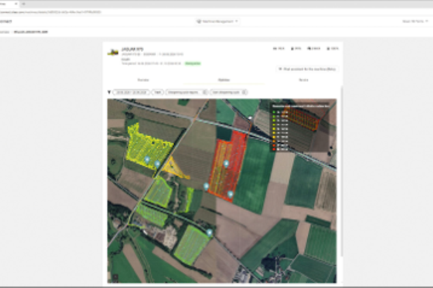The width and height of the screenshot is (433, 288).
Task: Click the pilot assistant for machine button
Action: tap(307, 69)
